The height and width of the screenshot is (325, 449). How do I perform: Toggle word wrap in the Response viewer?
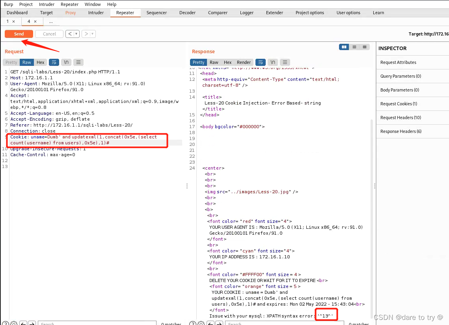tap(260, 62)
